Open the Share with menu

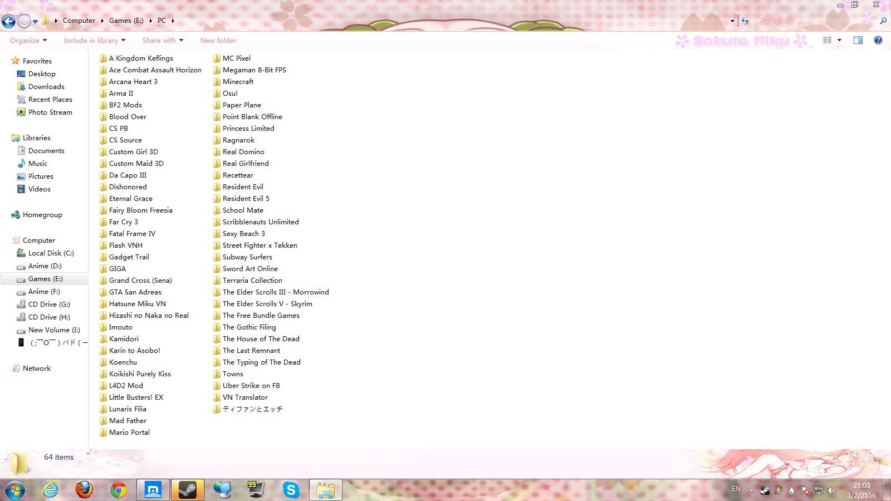coord(163,41)
